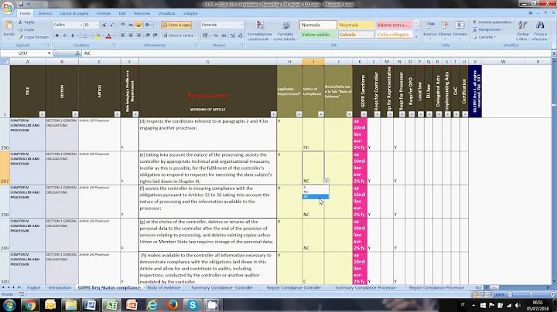Image resolution: width=557 pixels, height=312 pixels.
Task: Open Word from the taskbar
Action: 91,305
